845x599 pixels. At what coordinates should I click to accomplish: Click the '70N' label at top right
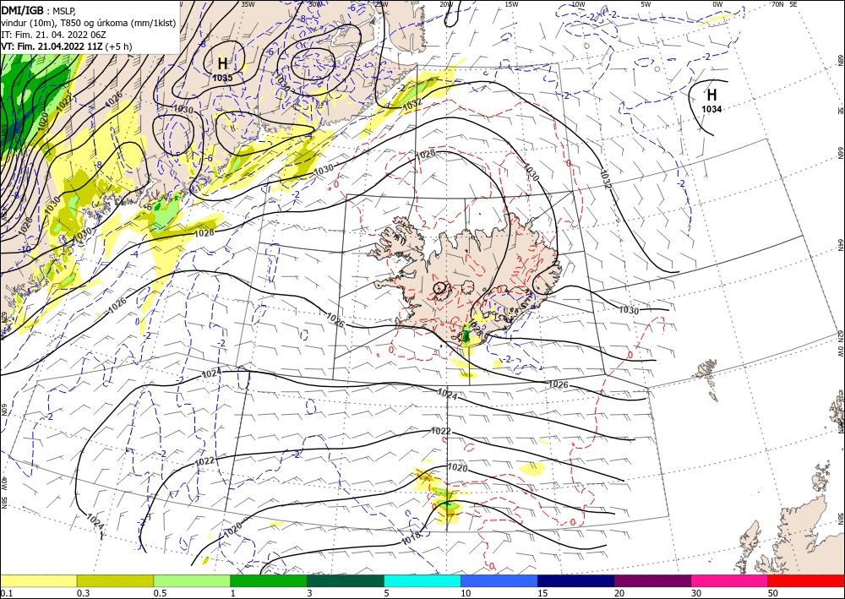point(777,4)
